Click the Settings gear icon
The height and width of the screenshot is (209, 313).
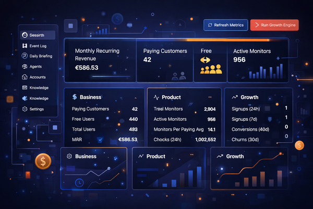[25, 109]
